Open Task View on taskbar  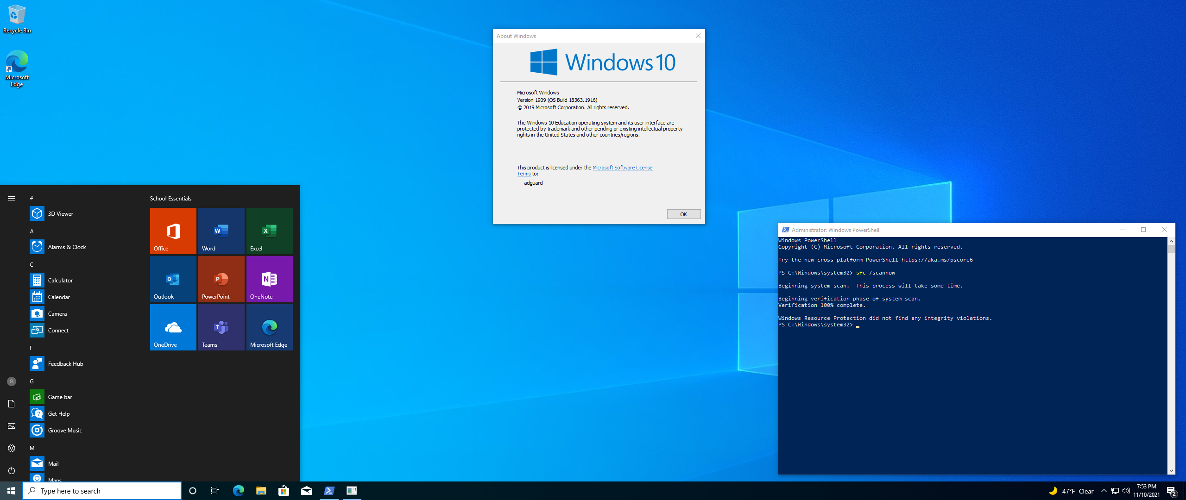click(215, 491)
